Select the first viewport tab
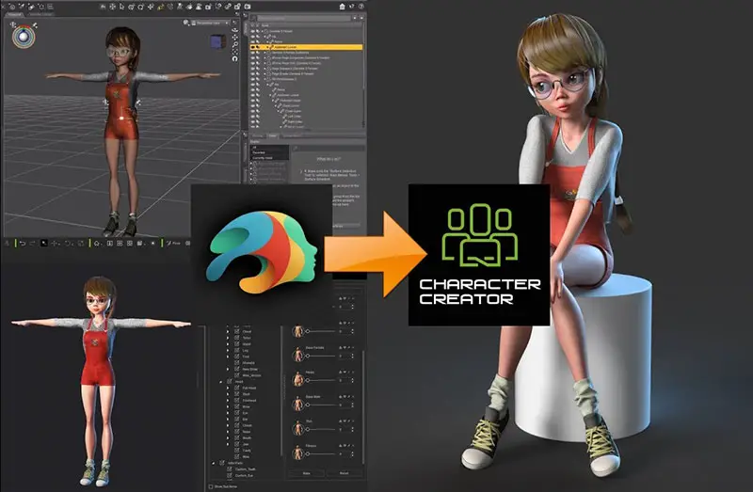Screen dimensions: 753x492 [x=14, y=14]
